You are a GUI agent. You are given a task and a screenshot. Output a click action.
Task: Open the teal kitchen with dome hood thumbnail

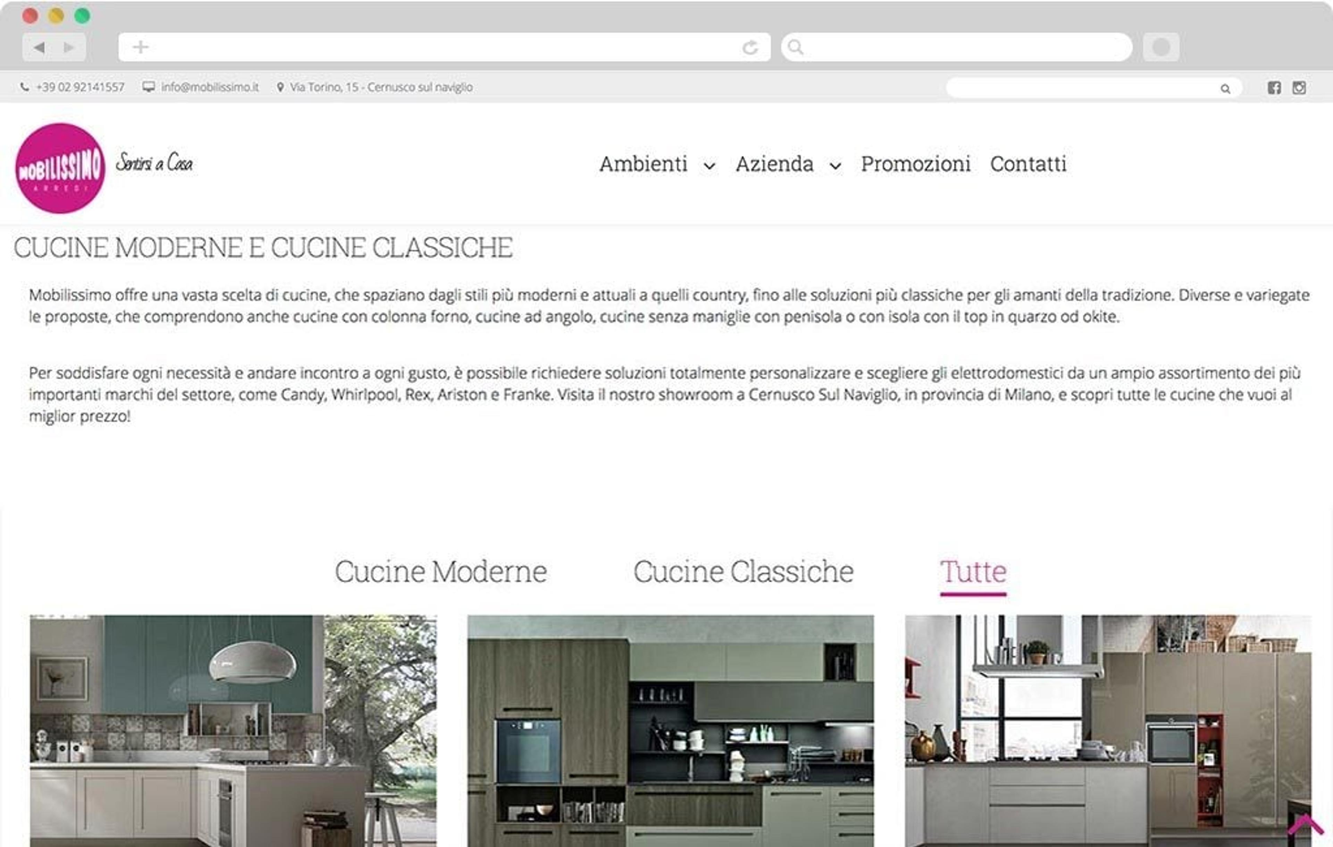[233, 731]
